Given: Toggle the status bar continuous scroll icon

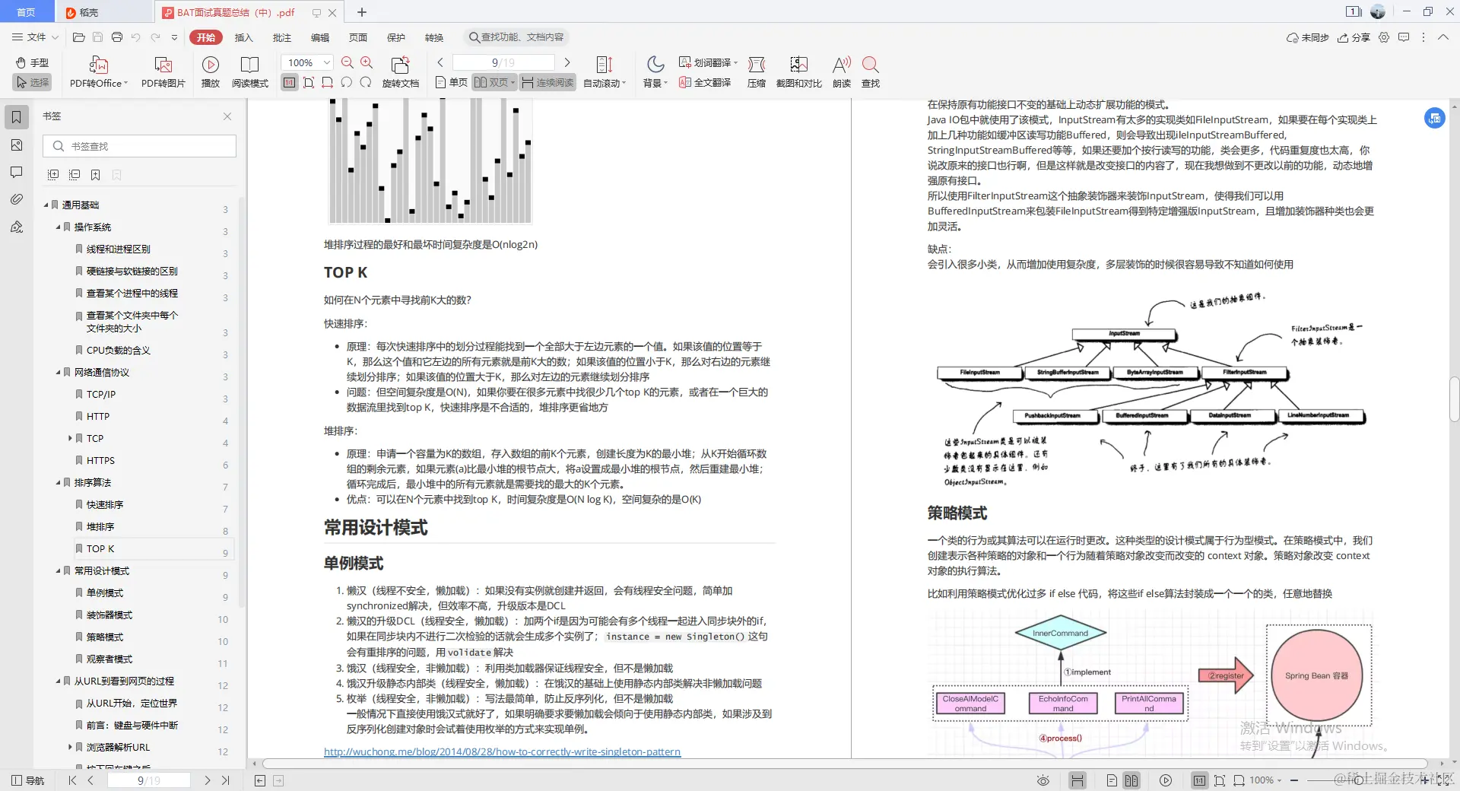Looking at the screenshot, I should [x=1077, y=780].
